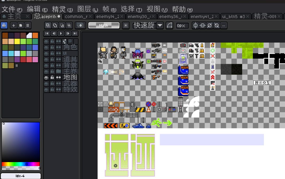Enable horizontal symmetry icon with vertical axis
285x179 pixels.
click(x=195, y=25)
